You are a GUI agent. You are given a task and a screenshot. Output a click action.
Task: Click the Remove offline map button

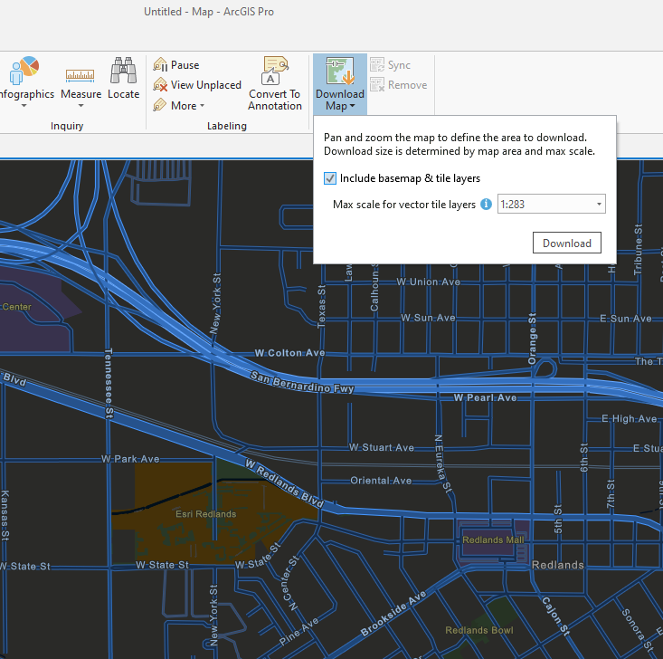[398, 85]
